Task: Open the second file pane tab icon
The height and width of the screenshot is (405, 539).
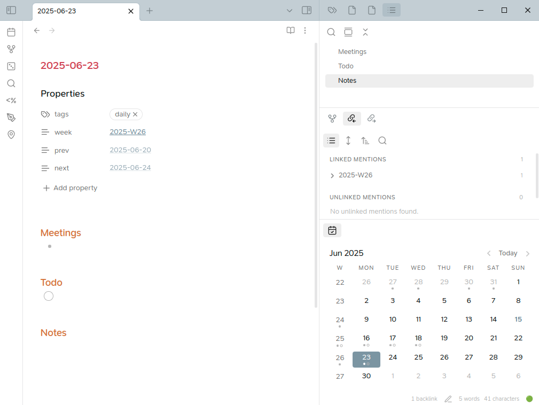Action: [372, 10]
